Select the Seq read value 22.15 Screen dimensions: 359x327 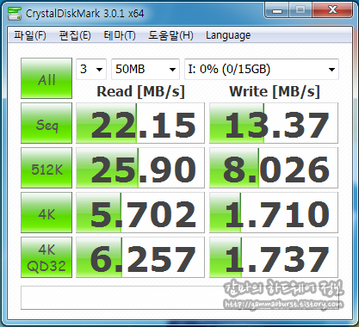pyautogui.click(x=140, y=123)
